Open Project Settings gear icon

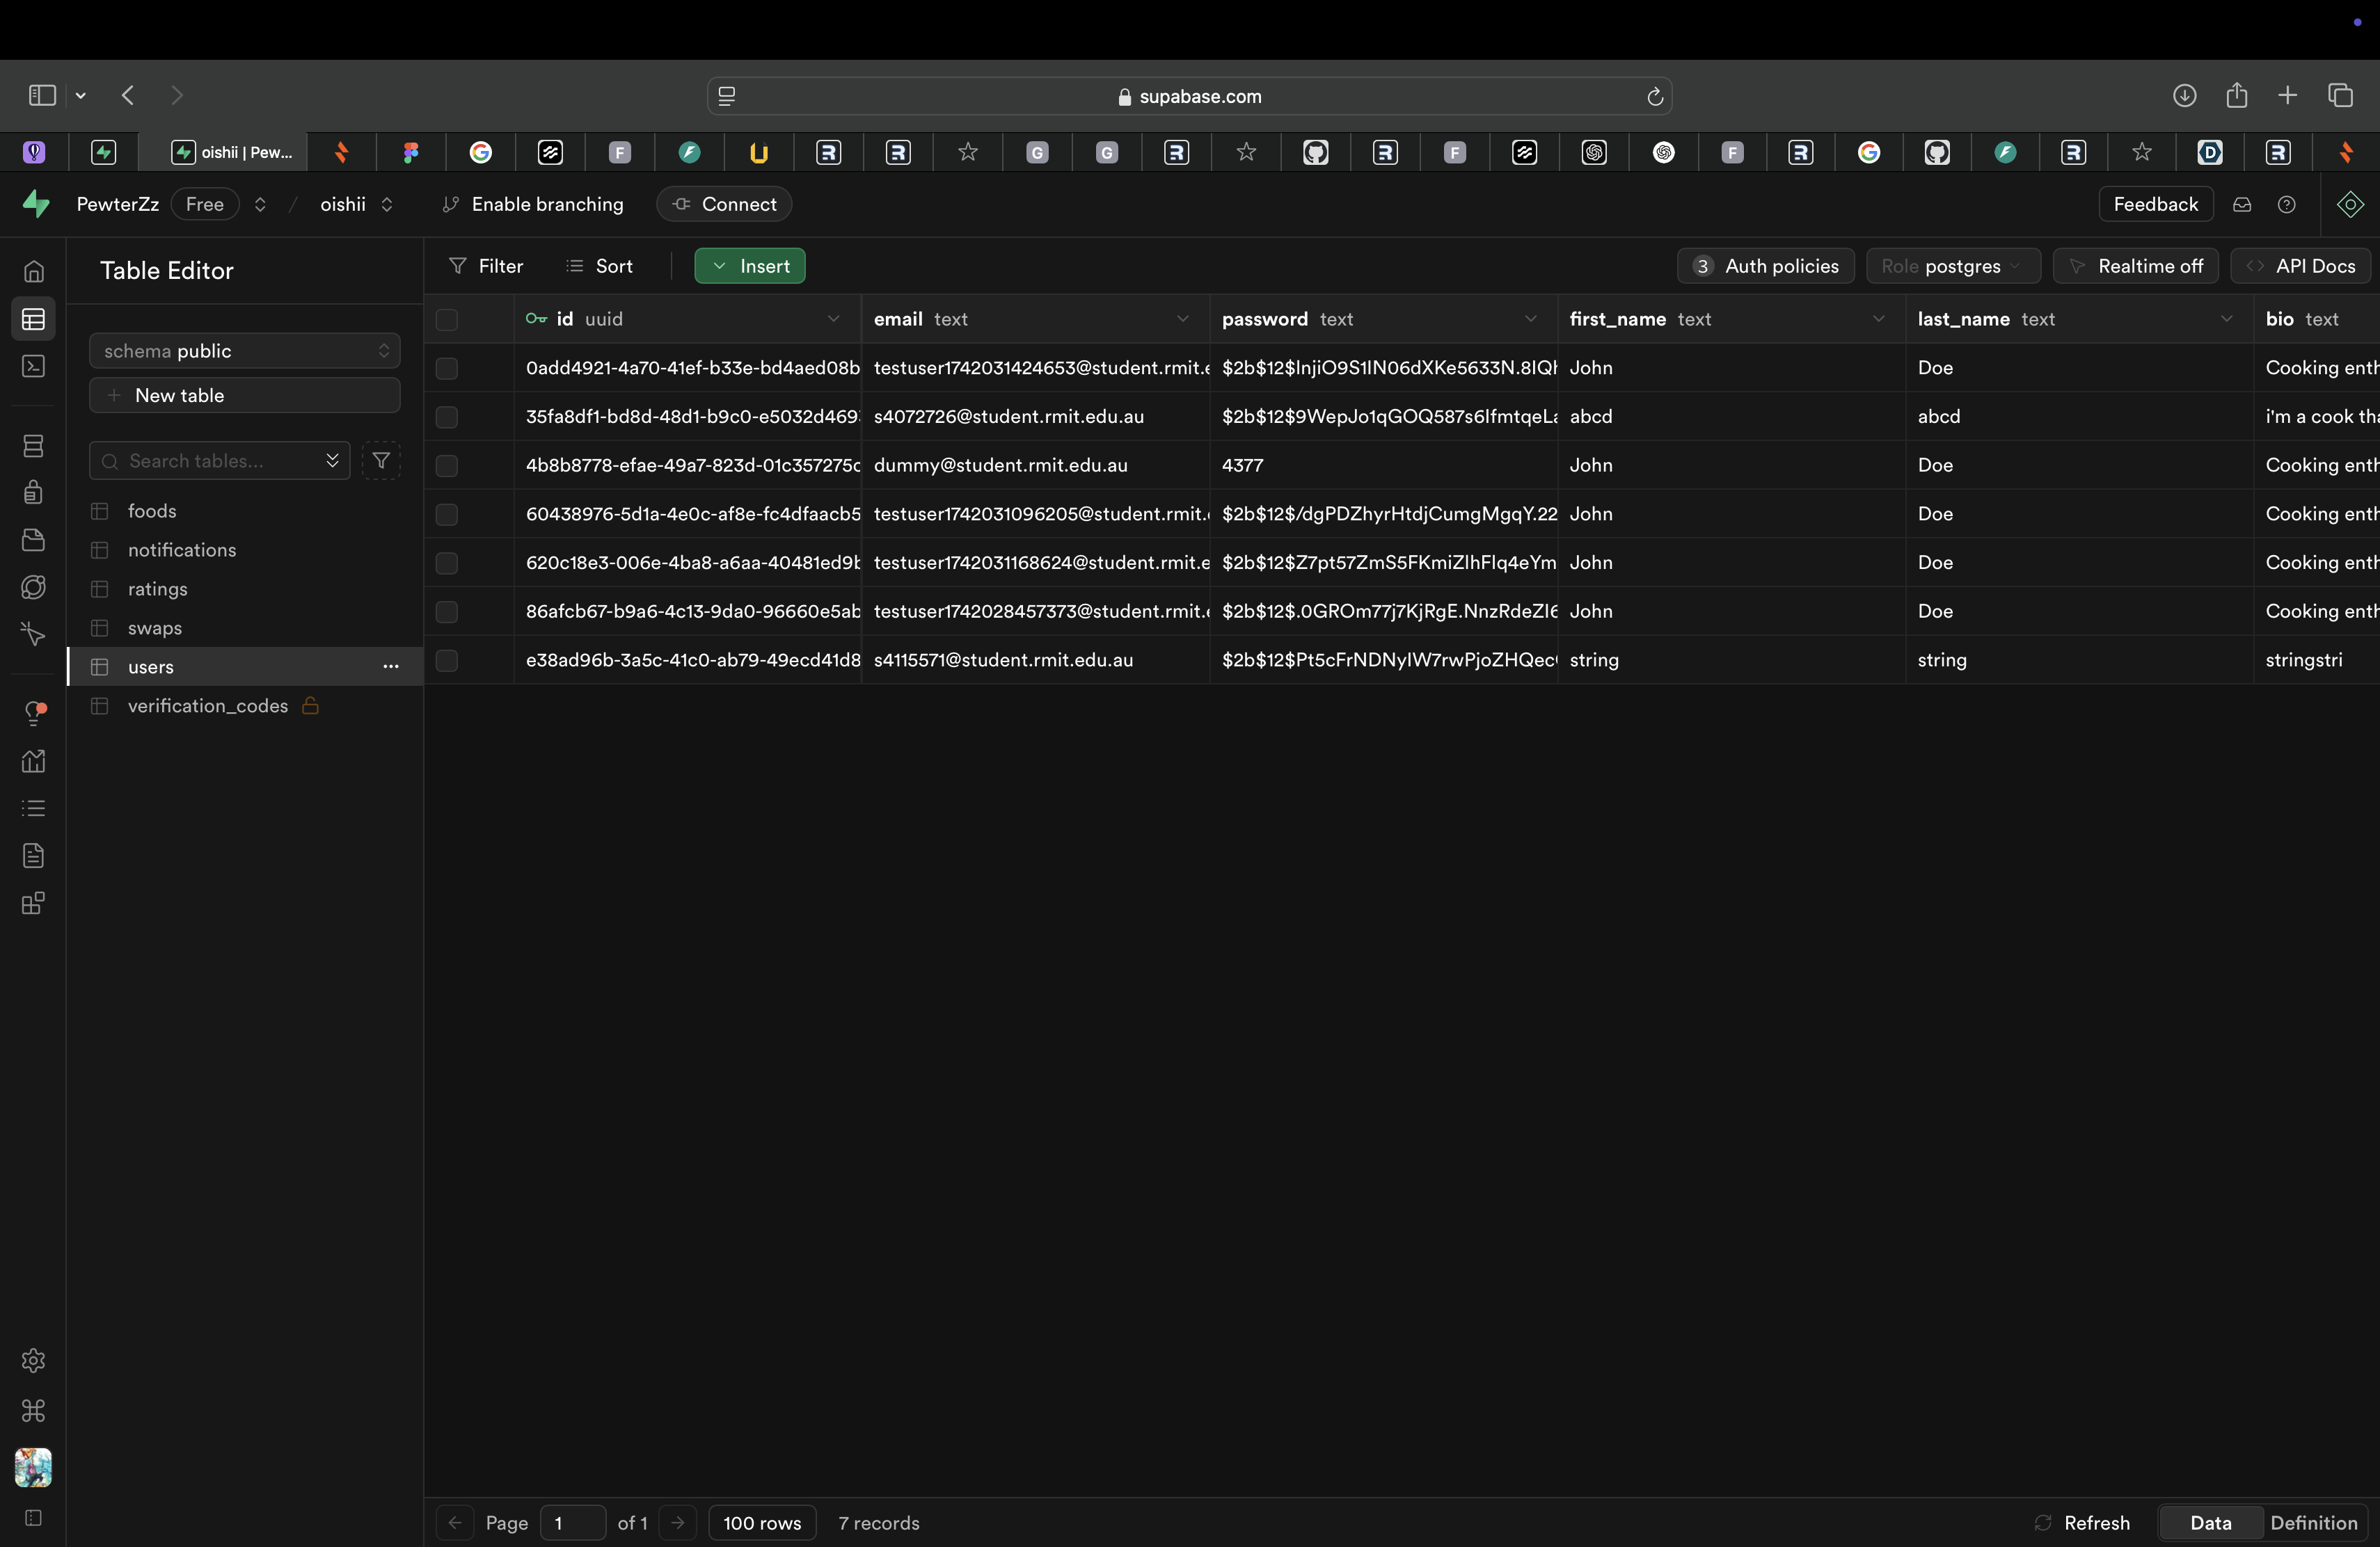(33, 1360)
